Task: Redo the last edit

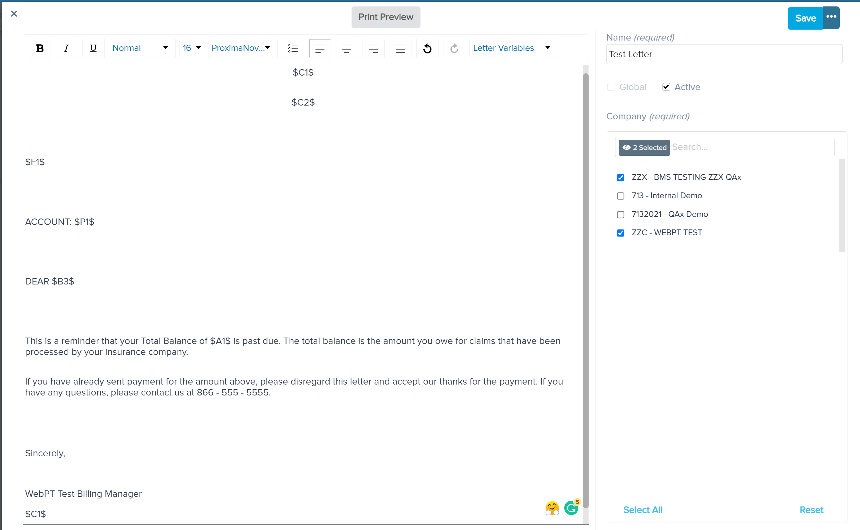Action: [454, 48]
